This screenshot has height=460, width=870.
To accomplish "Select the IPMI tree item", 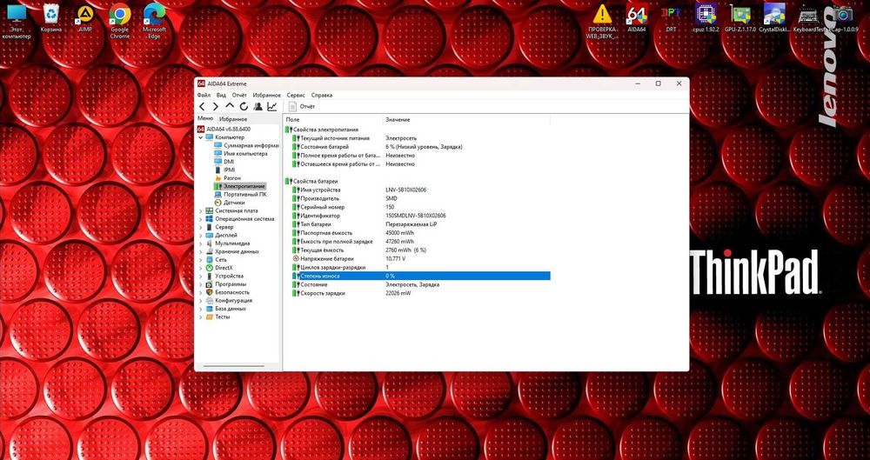I will tap(224, 170).
